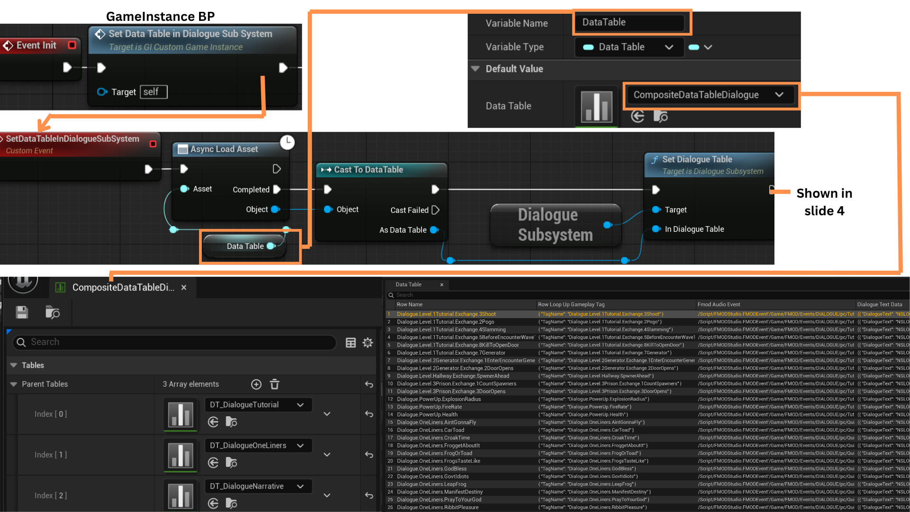Screen dimensions: 910x512
Task: Click property matrix table view icon
Action: 351,343
